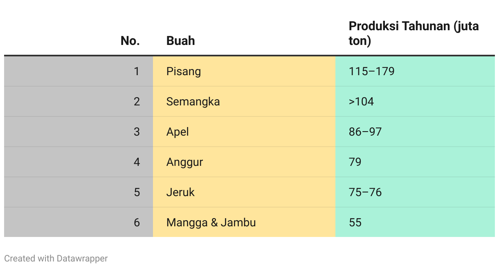Select the Apel cell
499x268 pixels.
[244, 132]
